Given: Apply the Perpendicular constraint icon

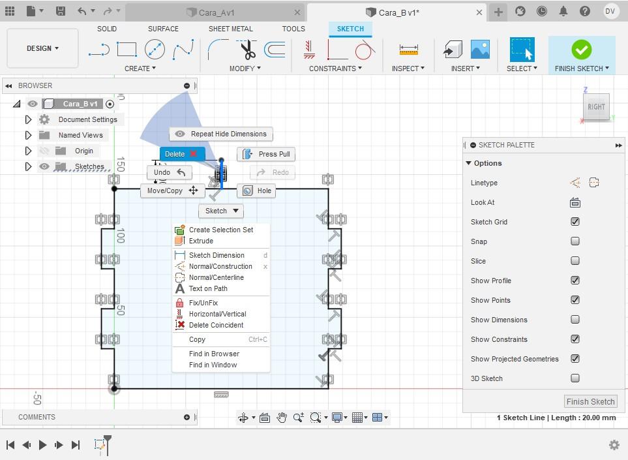Looking at the screenshot, I should tap(337, 50).
